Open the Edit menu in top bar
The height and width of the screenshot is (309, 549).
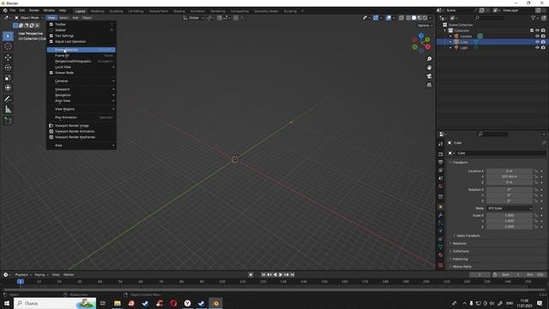[22, 10]
